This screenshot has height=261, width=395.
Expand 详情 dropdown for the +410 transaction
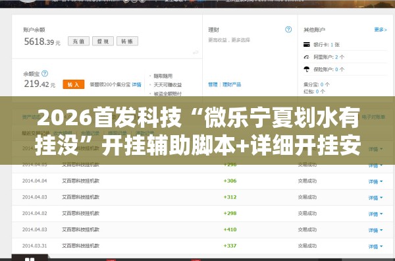[375, 230]
